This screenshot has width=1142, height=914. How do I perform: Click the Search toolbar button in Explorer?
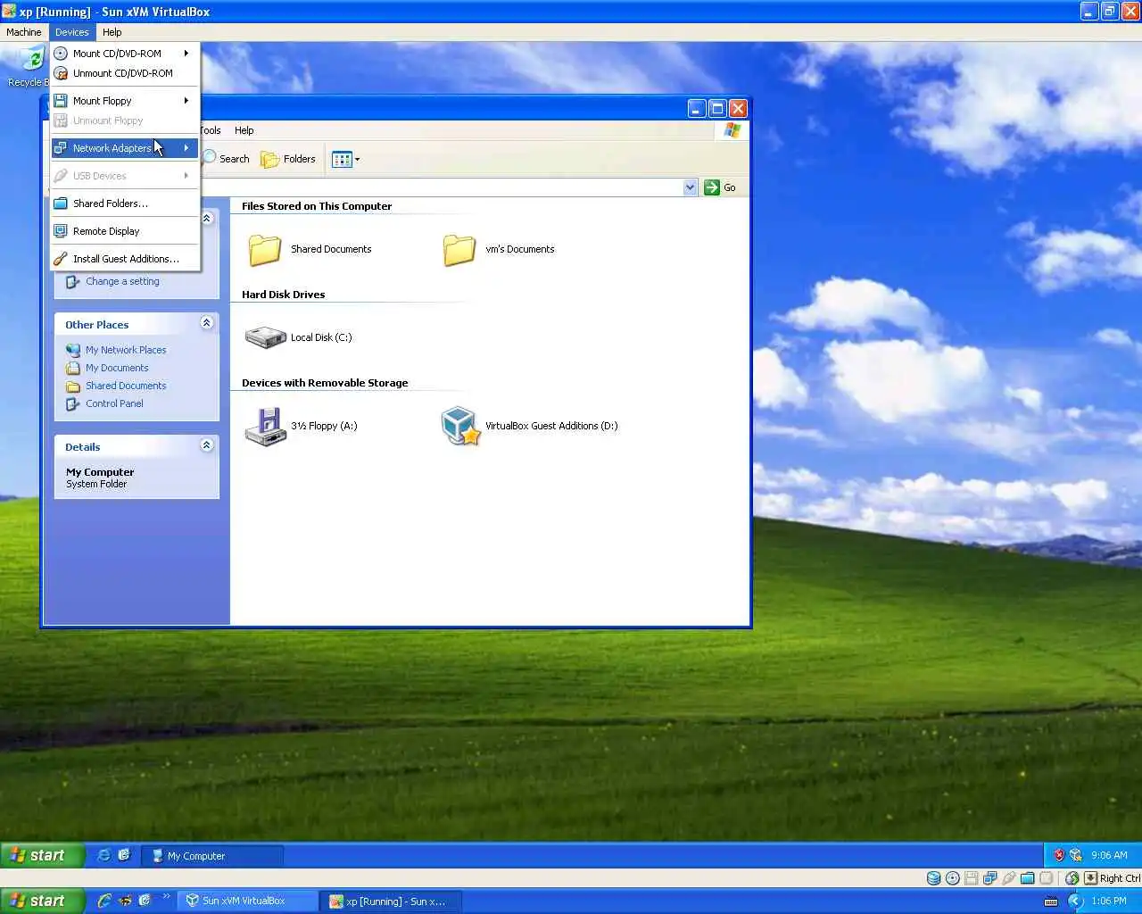click(227, 159)
